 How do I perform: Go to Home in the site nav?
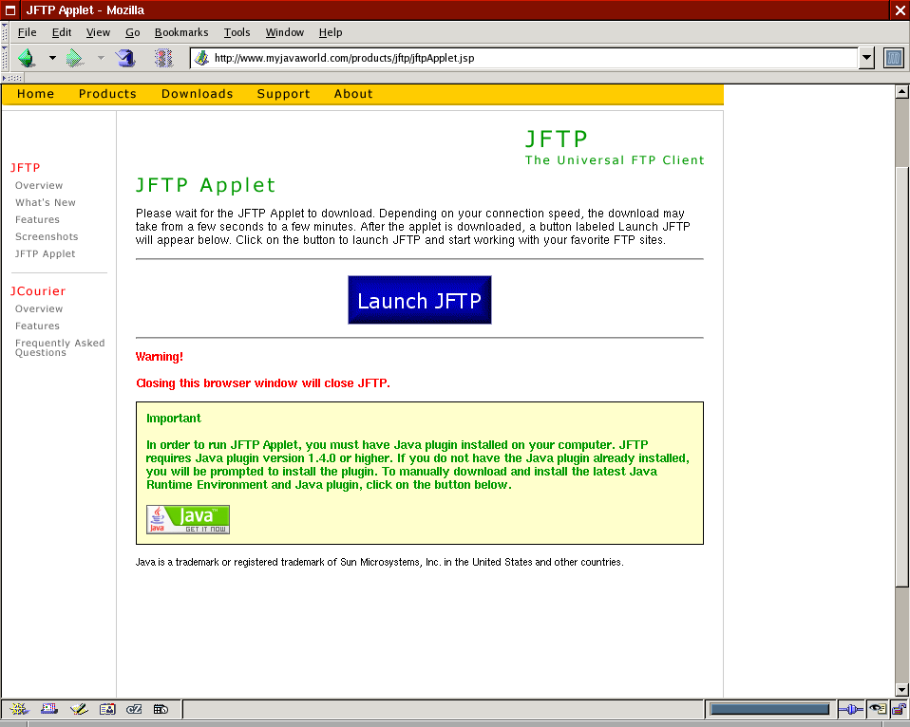35,94
